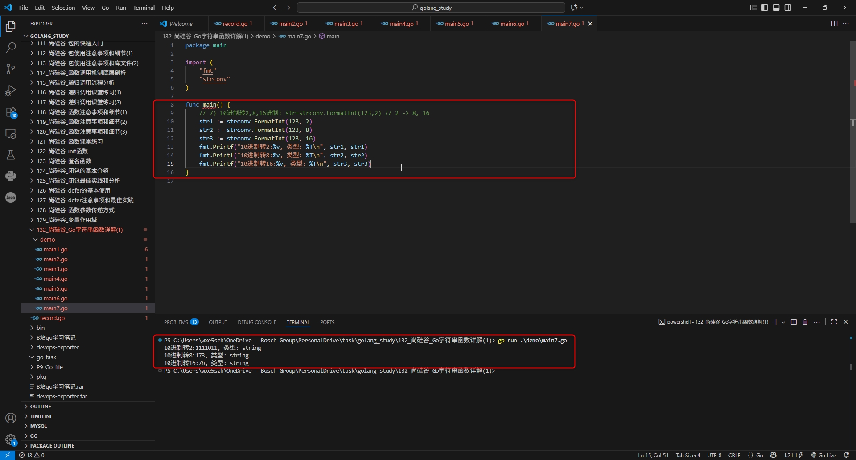856x460 pixels.
Task: Show the problems count in the status bar
Action: [x=32, y=455]
